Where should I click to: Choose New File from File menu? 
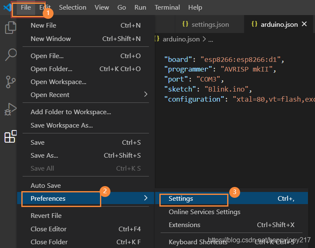point(86,26)
